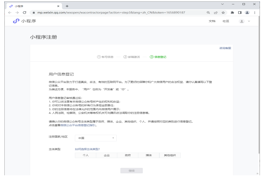Click the address bar URL field

pyautogui.click(x=111, y=13)
